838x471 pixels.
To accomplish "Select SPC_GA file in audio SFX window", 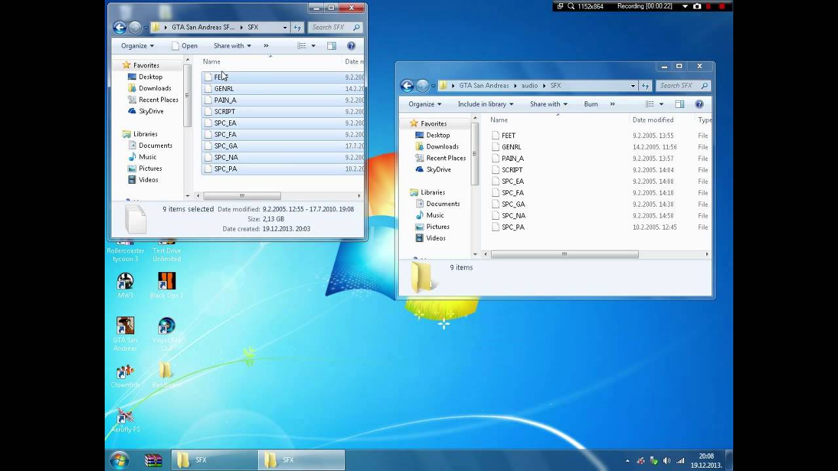I will tap(513, 204).
